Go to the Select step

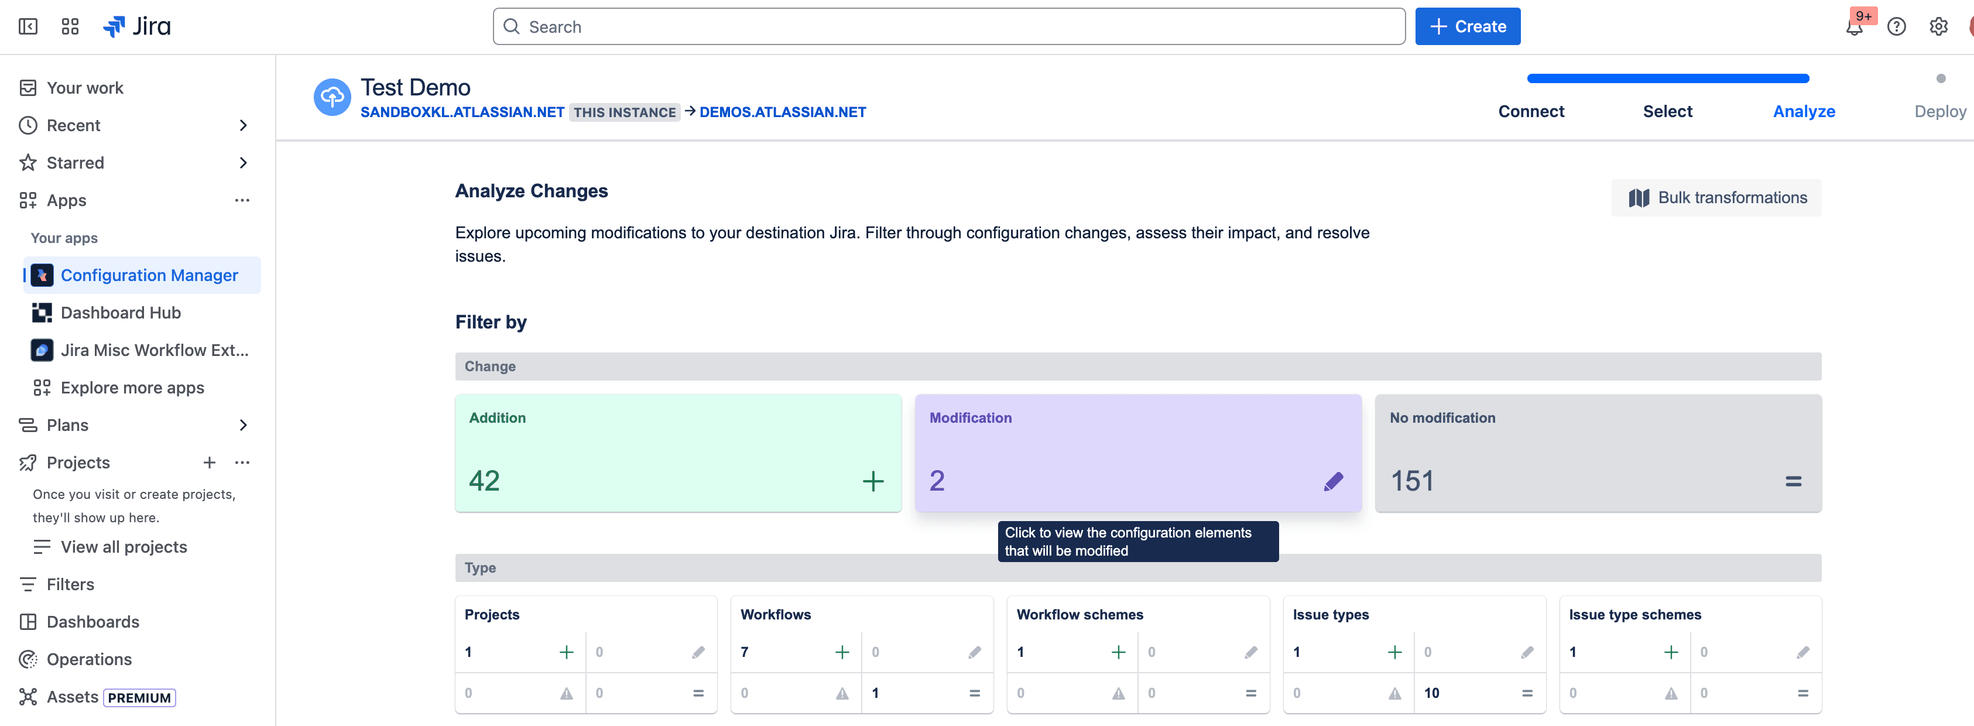click(1667, 111)
